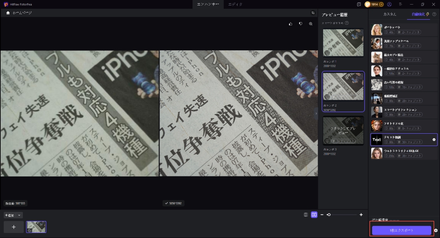Select the 一般的なナチュラル model
Screen dimensions: 440x238
[404, 71]
